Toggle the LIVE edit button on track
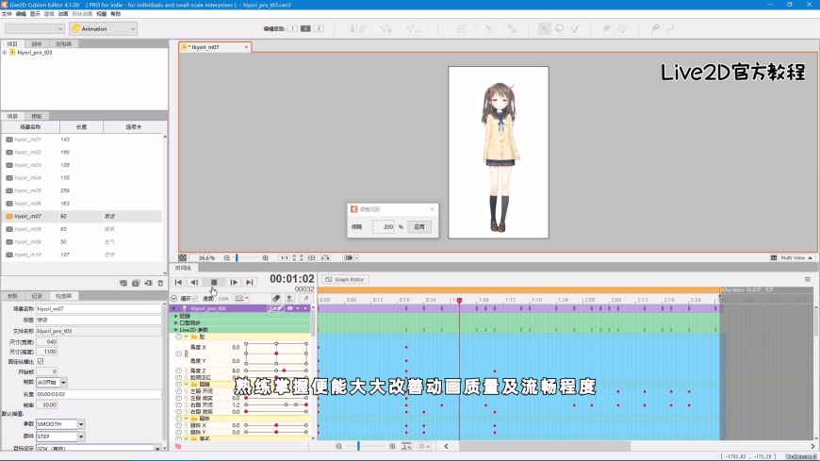The width and height of the screenshot is (820, 461). tap(275, 308)
